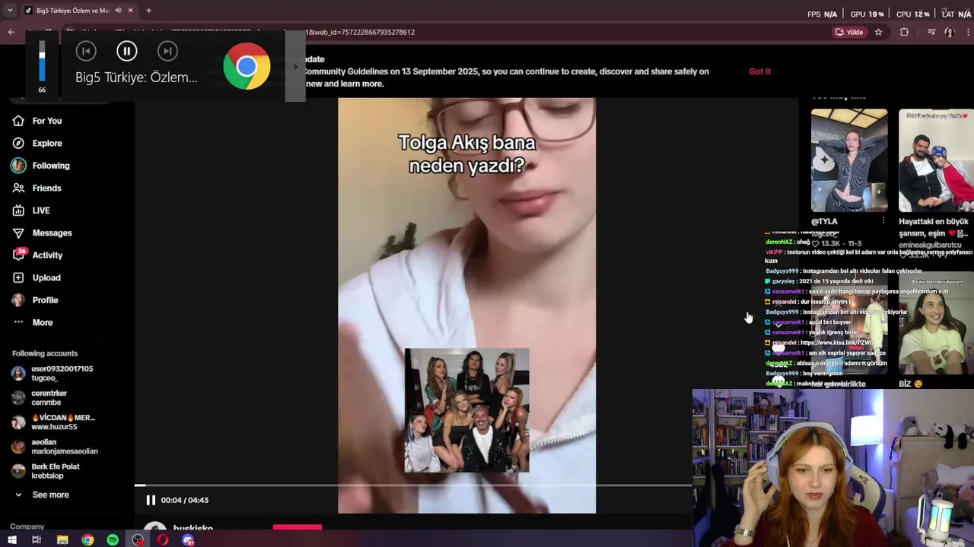Open File Explorer from the taskbar
The height and width of the screenshot is (547, 974).
pos(62,540)
